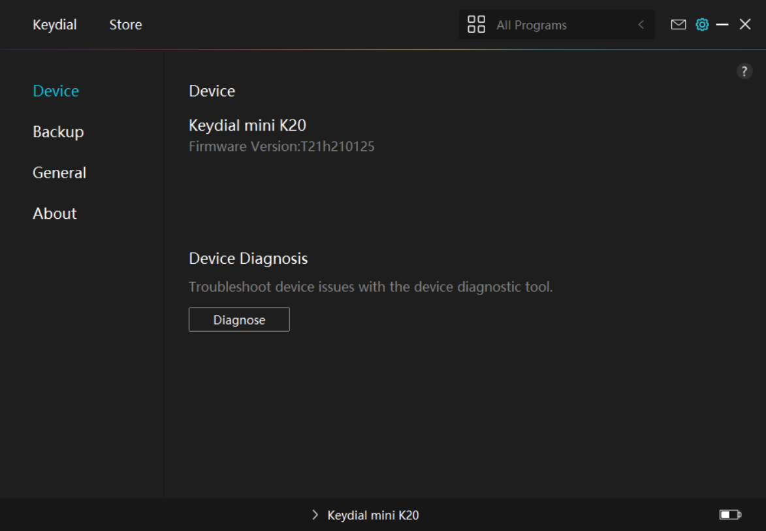Minimize the Keydial window
The image size is (766, 531).
[722, 25]
